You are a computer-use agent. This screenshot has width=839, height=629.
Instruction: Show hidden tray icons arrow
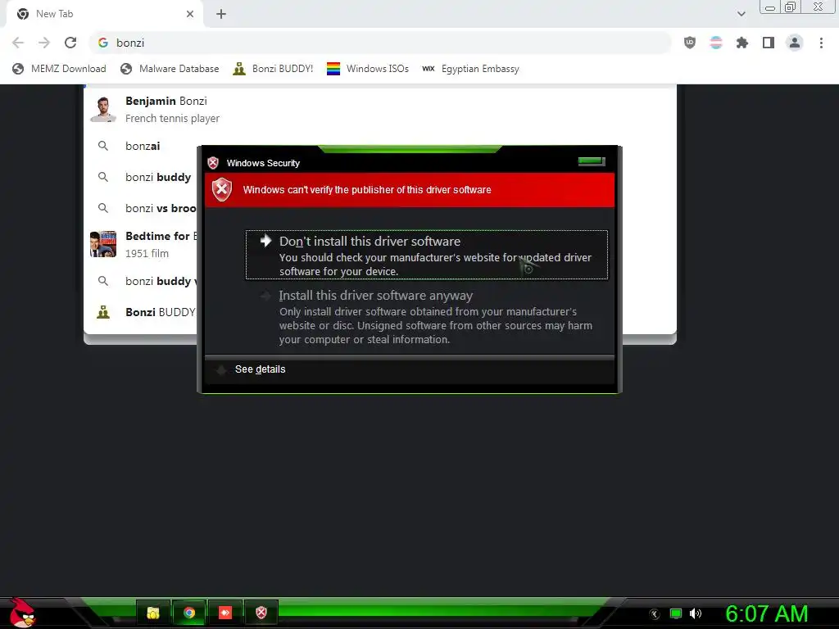pyautogui.click(x=655, y=614)
